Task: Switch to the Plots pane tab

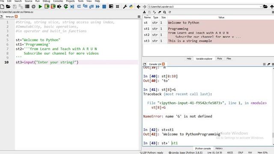Action: point(220,59)
